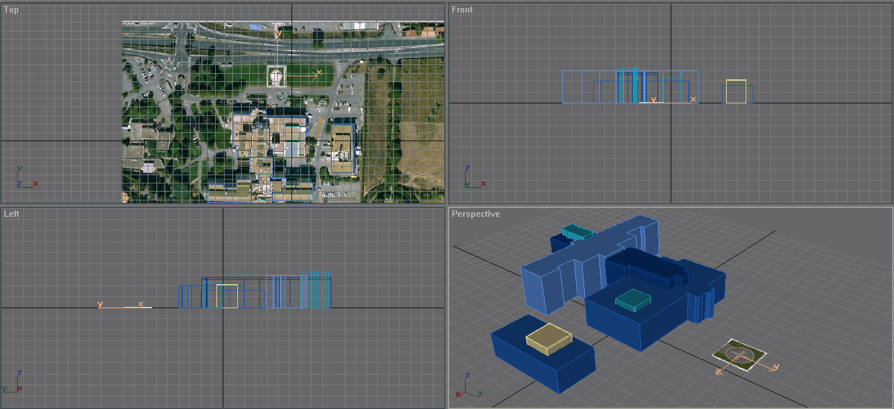Select the white helipad square in the Top viewport
This screenshot has width=894, height=409.
276,76
